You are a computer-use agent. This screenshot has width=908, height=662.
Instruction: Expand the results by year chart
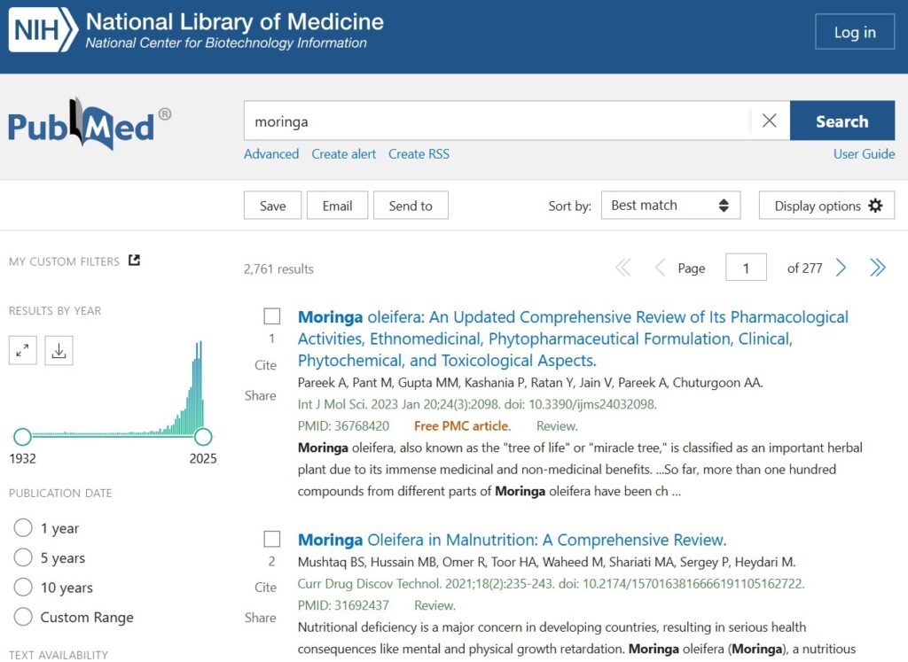pos(23,351)
